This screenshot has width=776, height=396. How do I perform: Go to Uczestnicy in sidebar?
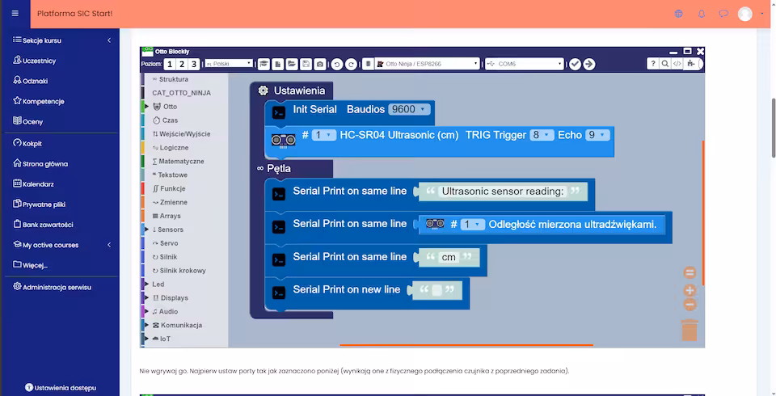tap(39, 61)
